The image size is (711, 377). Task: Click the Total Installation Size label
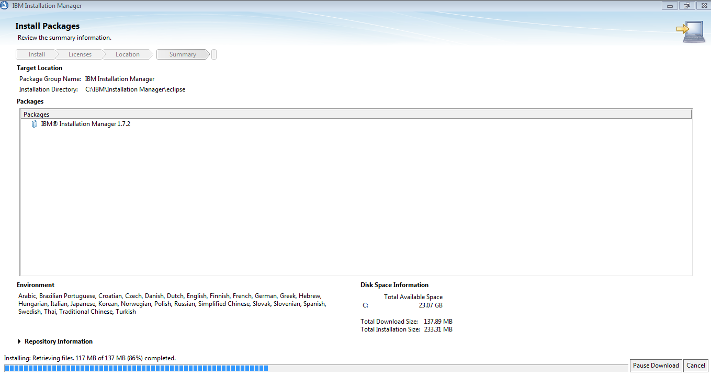[390, 329]
